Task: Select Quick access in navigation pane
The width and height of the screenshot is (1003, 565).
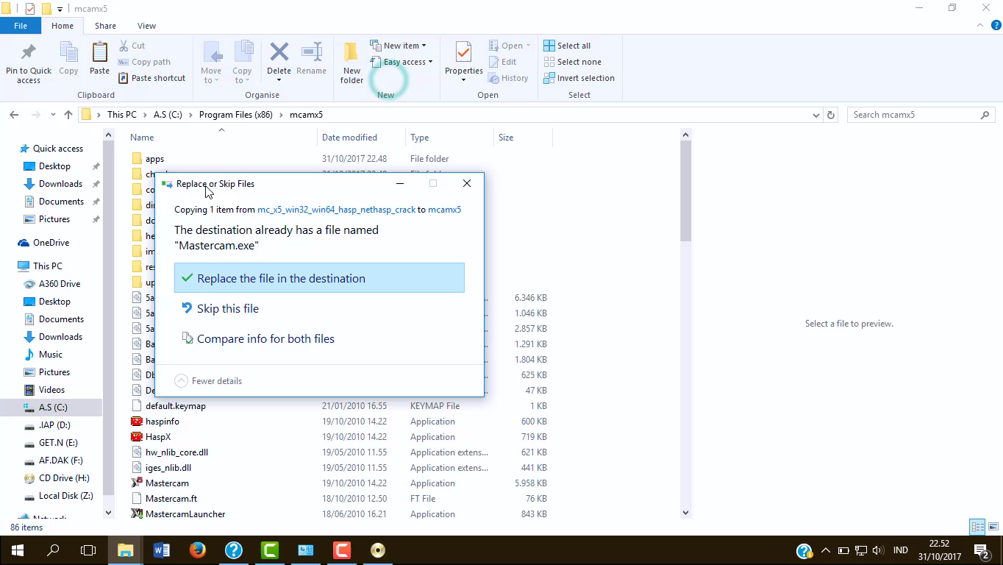Action: coord(57,149)
